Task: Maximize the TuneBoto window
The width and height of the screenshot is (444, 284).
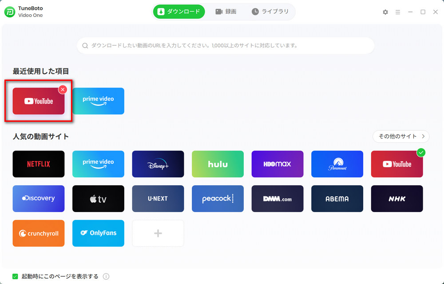Action: point(423,12)
